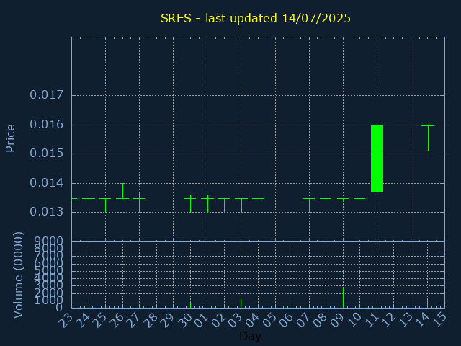Click the "29" day axis label
This screenshot has height=346, width=461.
point(168,320)
